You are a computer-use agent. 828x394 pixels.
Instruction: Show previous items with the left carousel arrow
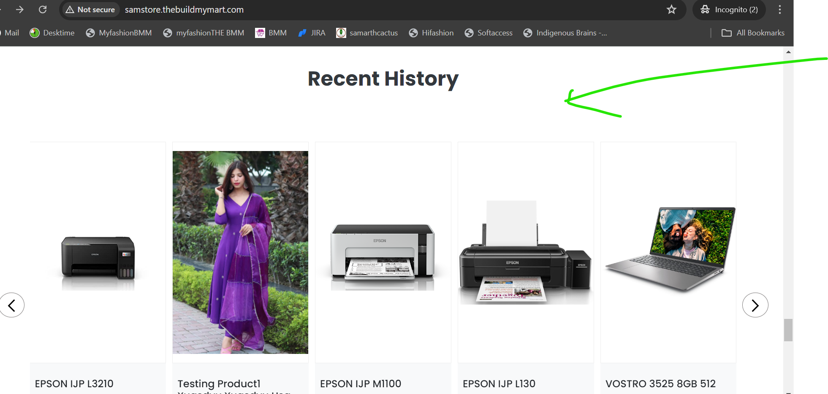click(12, 305)
